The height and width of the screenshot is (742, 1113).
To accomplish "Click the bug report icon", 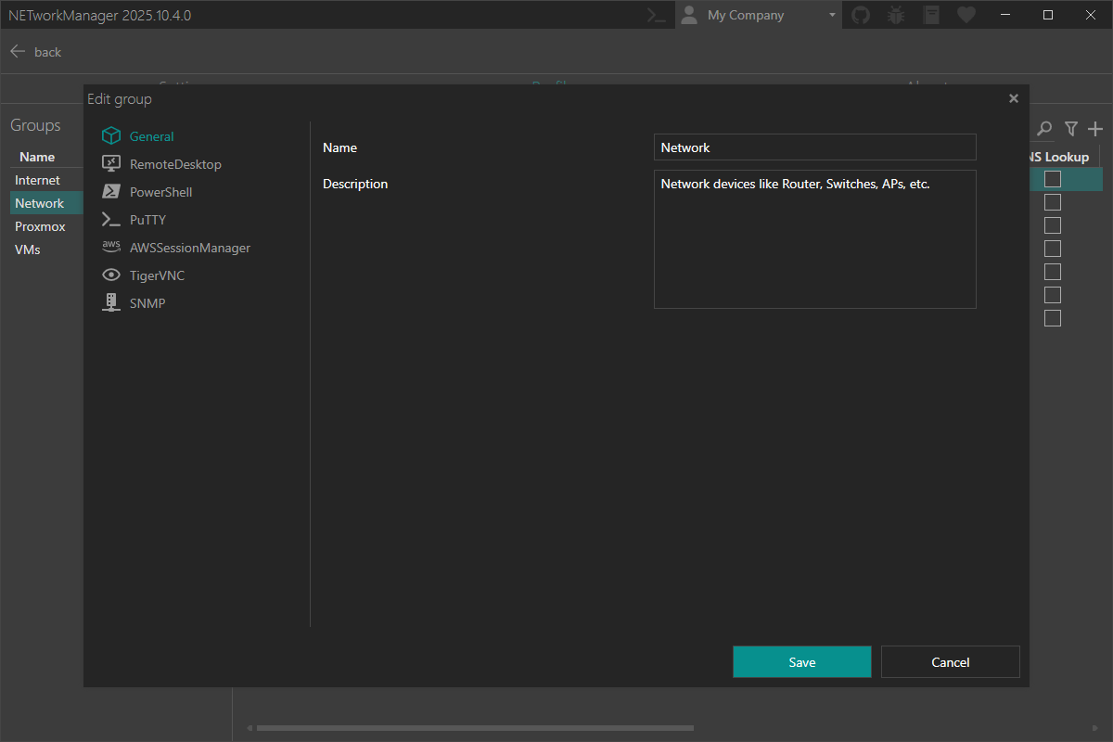I will [x=896, y=15].
